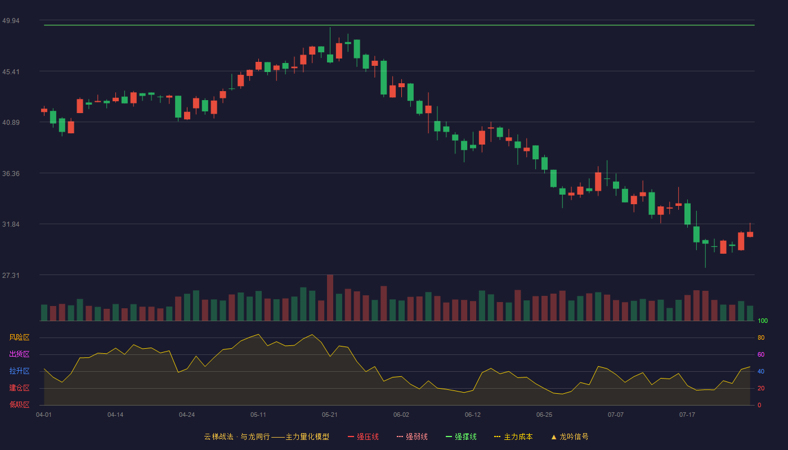Click the 06-12 date label
This screenshot has width=788, height=450.
(x=473, y=415)
